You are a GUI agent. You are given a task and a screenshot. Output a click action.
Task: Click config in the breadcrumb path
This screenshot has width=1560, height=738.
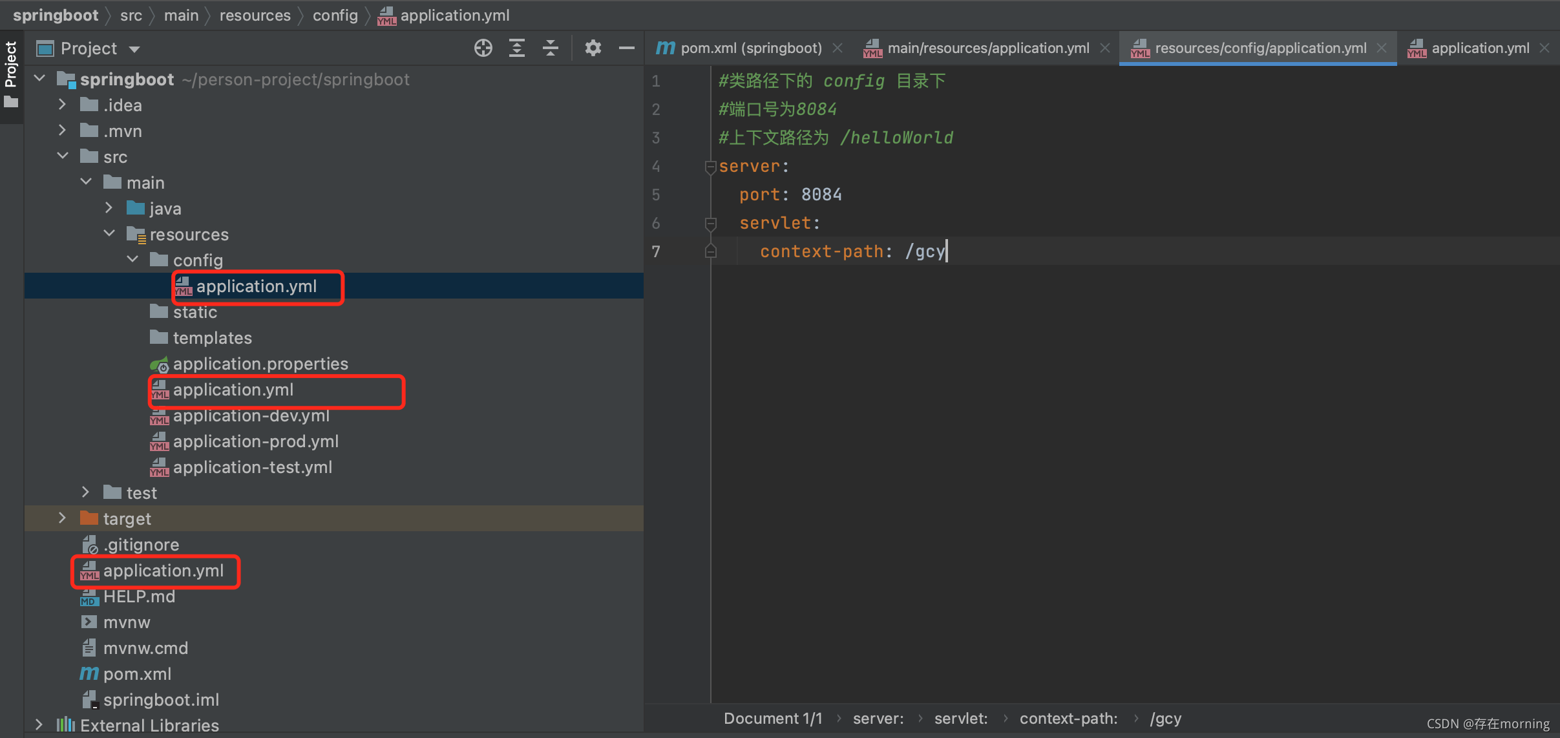click(x=335, y=15)
